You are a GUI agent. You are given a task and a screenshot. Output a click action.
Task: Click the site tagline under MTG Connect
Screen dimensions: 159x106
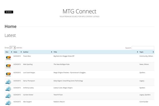[79, 16]
